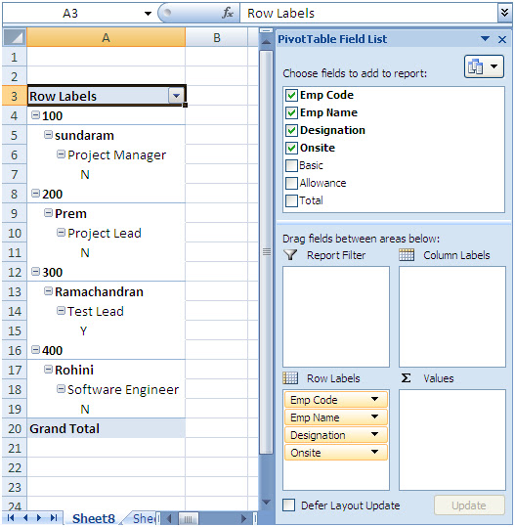Collapse the 300 group
515x527 pixels.
pos(35,272)
